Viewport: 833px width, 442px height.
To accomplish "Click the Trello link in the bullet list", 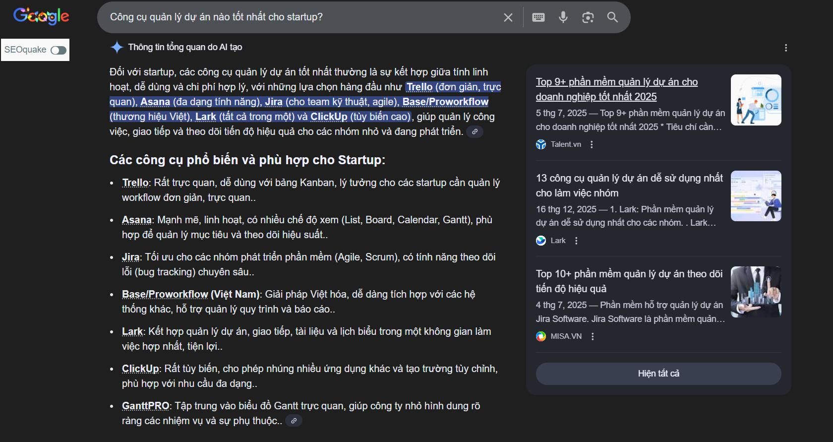I will 135,183.
